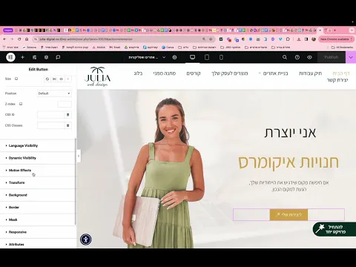Switch to tablet preview mode
This screenshot has height=267, width=356.
(x=207, y=57)
